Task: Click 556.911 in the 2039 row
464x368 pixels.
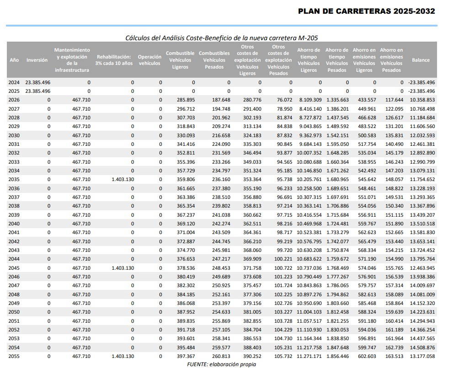Action: tap(367, 215)
